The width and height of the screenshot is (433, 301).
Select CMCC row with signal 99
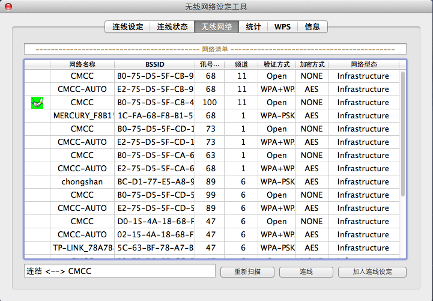[212, 195]
